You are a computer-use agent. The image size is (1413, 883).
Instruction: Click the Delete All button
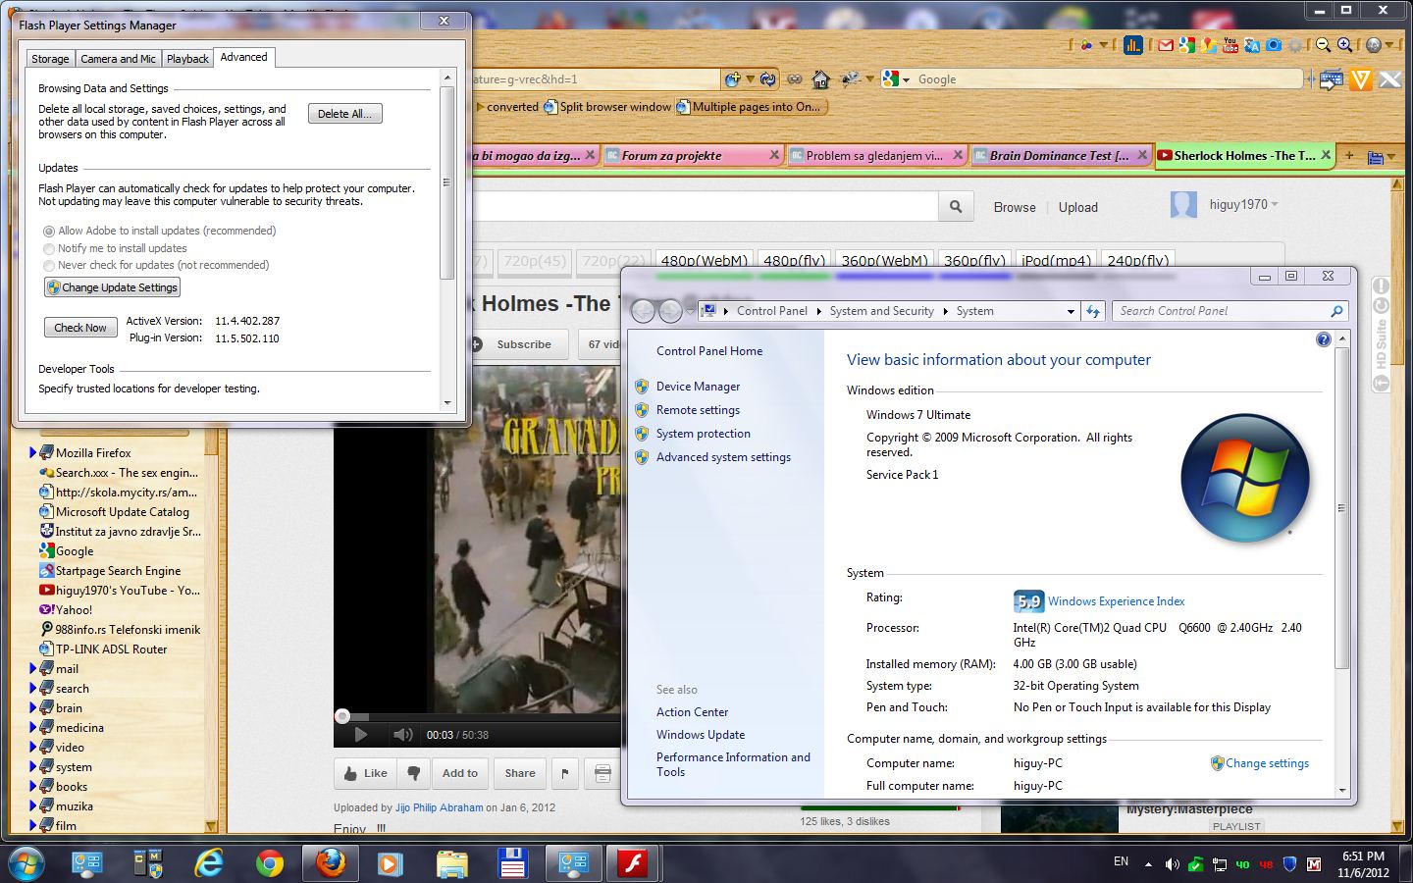pos(344,114)
